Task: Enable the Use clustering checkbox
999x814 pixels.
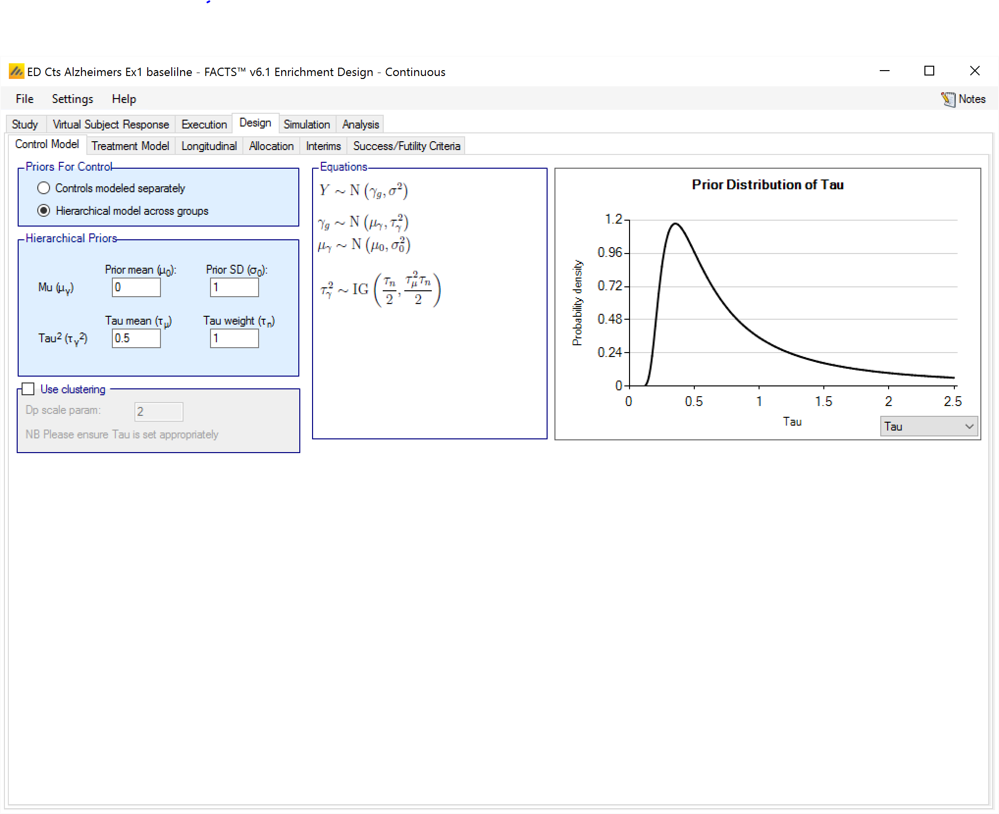Action: [28, 389]
